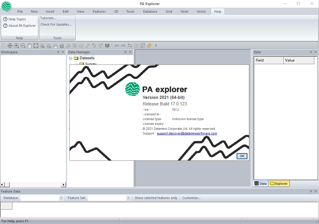The height and width of the screenshot is (224, 319).
Task: Pin the Workspace panel
Action: (x=58, y=52)
